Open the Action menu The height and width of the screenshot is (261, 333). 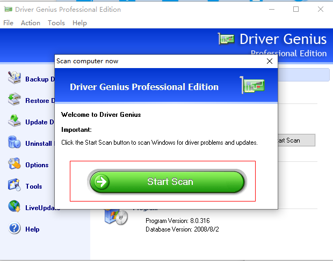31,23
